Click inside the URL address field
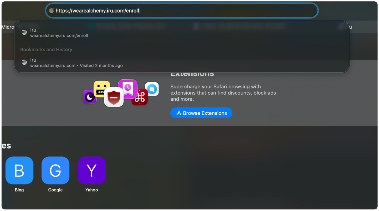Image resolution: width=379 pixels, height=211 pixels. tap(182, 10)
